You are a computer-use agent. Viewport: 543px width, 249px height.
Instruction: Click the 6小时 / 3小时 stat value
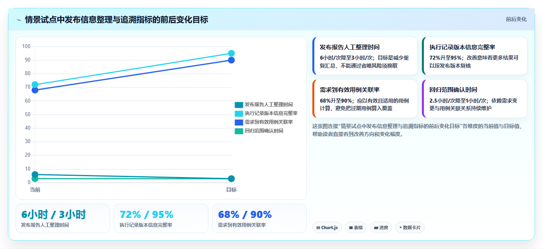tap(53, 215)
